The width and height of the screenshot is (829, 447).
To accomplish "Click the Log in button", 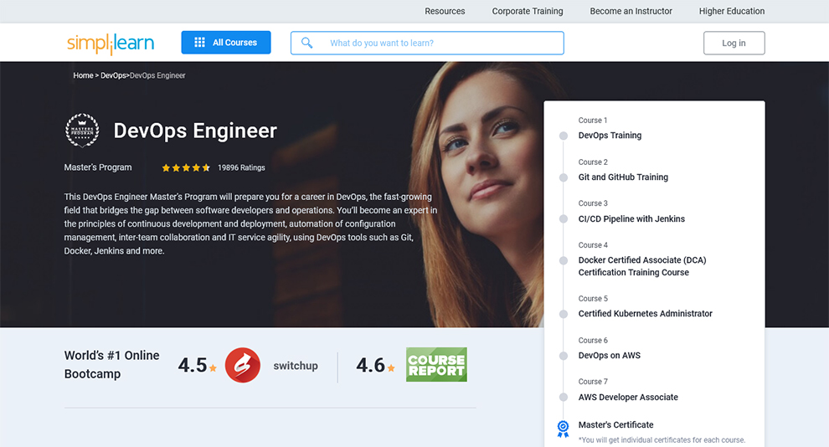I will click(734, 43).
